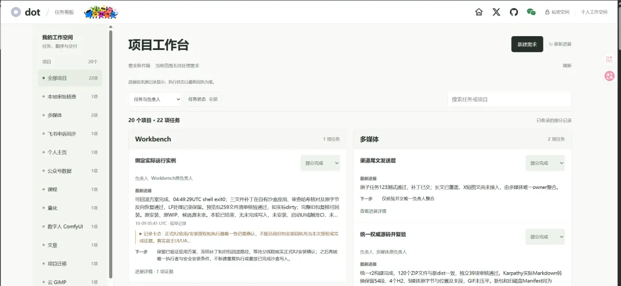The height and width of the screenshot is (286, 621).
Task: Open 个人工作空间 in the header
Action: click(x=594, y=12)
